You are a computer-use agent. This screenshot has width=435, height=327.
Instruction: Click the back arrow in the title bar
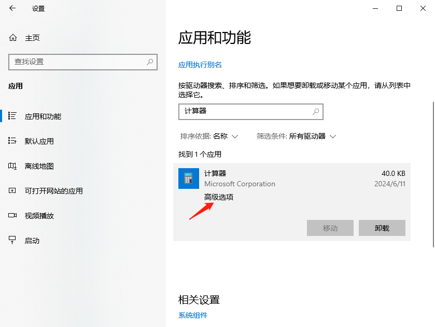click(12, 8)
